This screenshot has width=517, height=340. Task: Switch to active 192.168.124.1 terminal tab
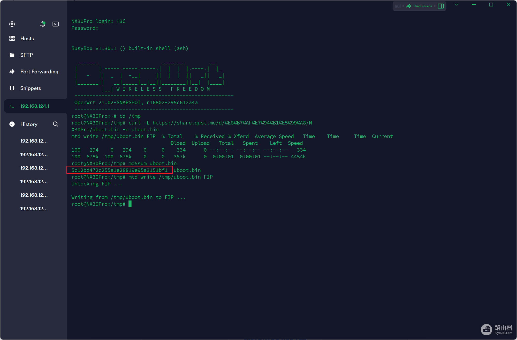coord(35,106)
